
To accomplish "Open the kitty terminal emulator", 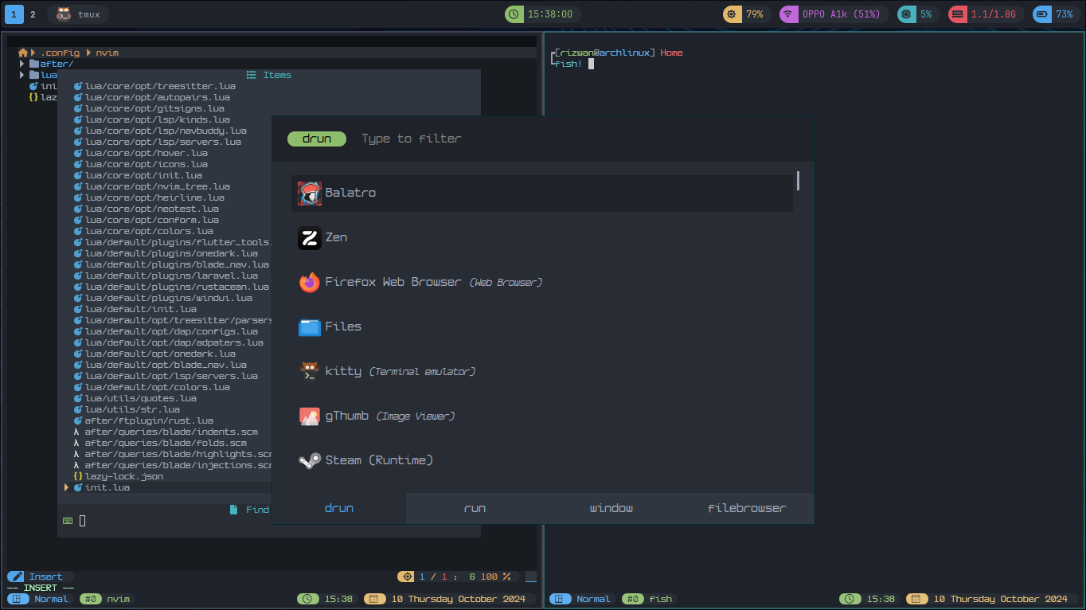I will tap(344, 371).
